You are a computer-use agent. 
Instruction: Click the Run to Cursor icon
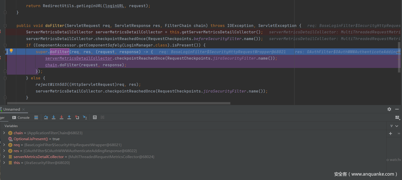85,117
